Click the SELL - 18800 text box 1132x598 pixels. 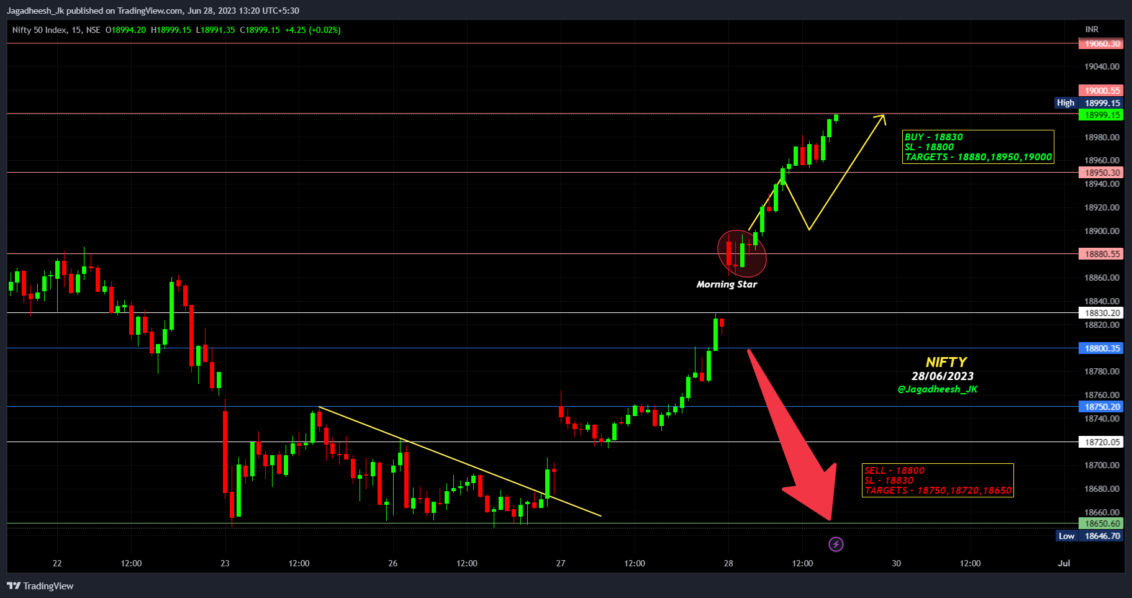click(x=938, y=480)
